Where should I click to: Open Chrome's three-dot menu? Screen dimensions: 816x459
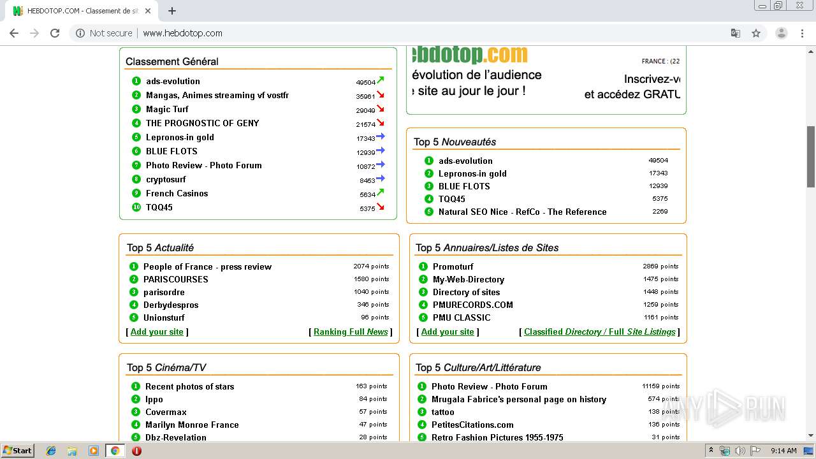(x=803, y=33)
